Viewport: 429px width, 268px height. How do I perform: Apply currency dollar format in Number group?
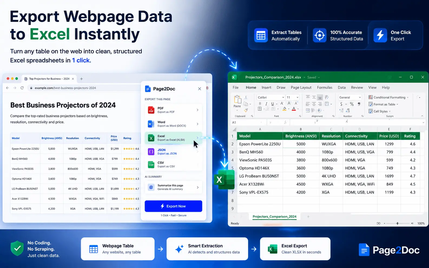point(341,104)
